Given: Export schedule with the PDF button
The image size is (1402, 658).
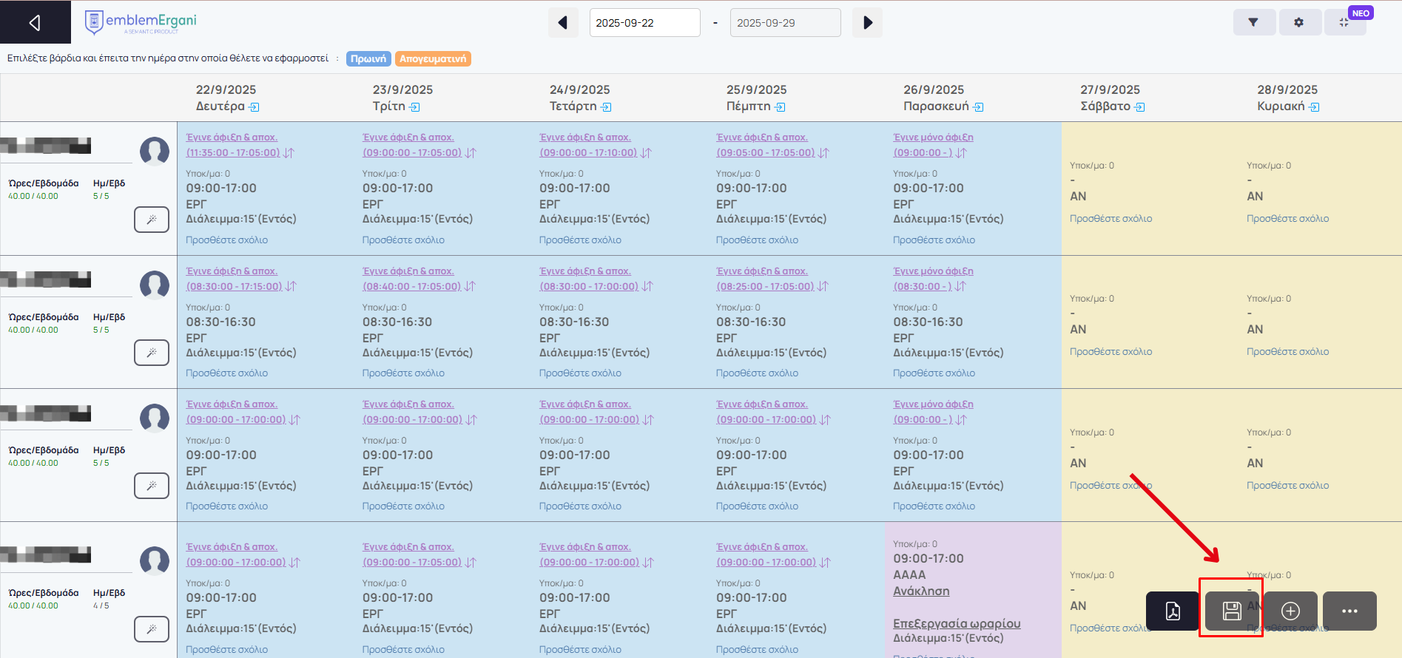Looking at the screenshot, I should coord(1173,611).
